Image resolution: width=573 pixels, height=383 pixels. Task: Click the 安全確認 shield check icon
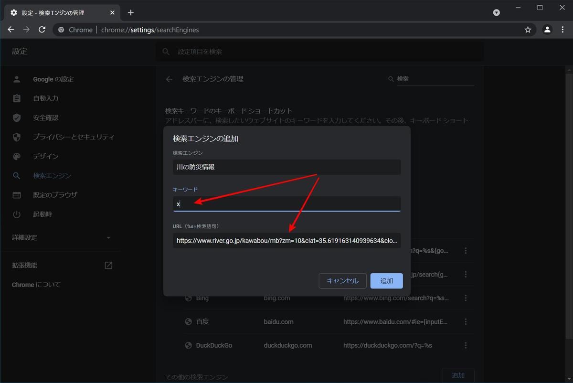pyautogui.click(x=17, y=117)
